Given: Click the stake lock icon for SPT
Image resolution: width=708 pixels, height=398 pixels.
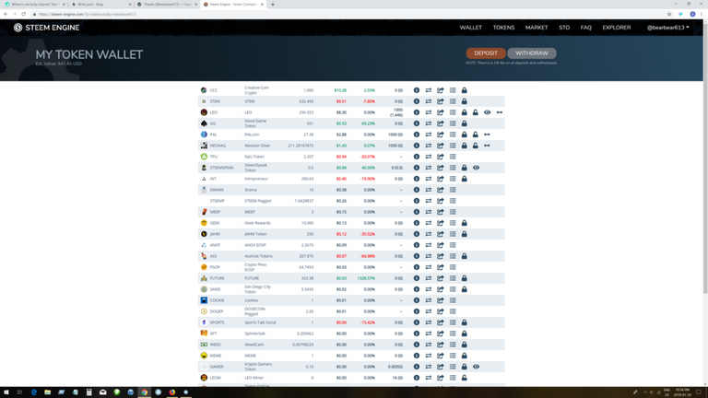Looking at the screenshot, I should tap(465, 334).
